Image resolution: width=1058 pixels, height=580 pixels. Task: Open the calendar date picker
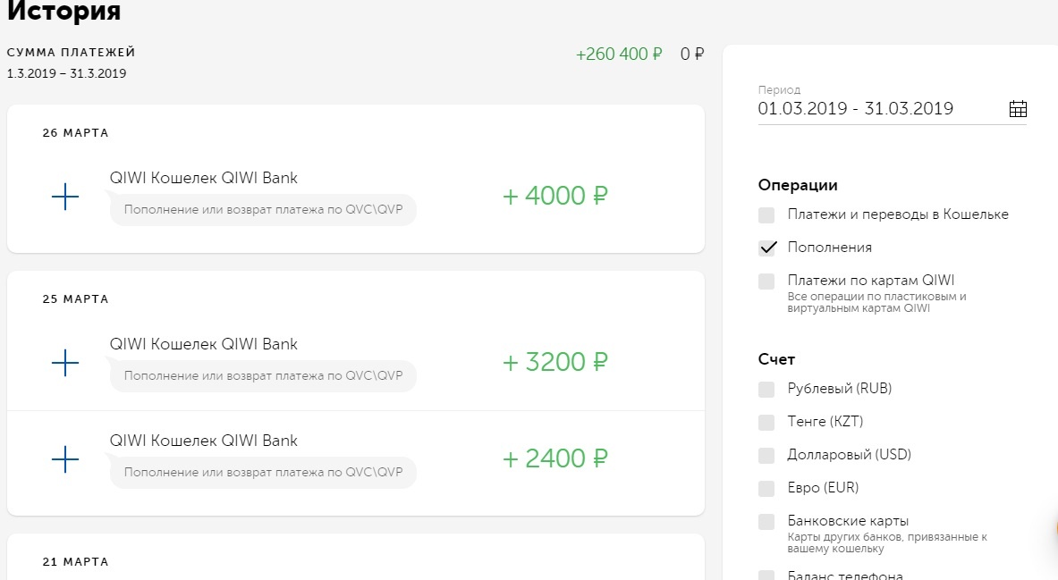pyautogui.click(x=1017, y=108)
